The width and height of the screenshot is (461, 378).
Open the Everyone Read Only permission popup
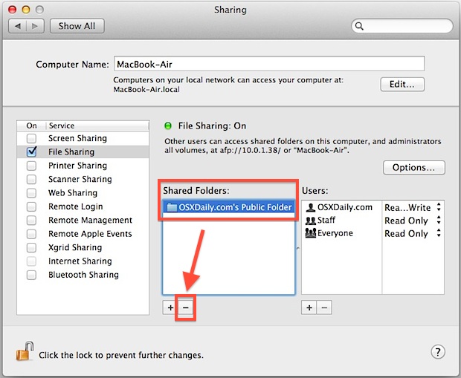413,233
